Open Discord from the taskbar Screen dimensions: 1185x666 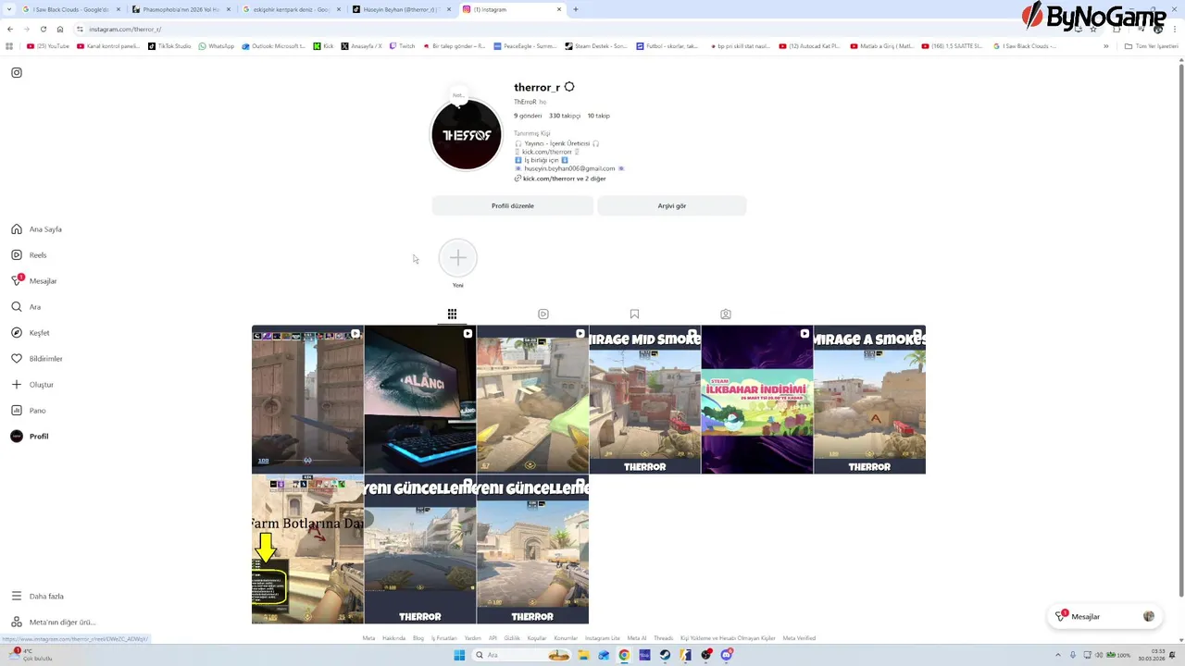[727, 655]
